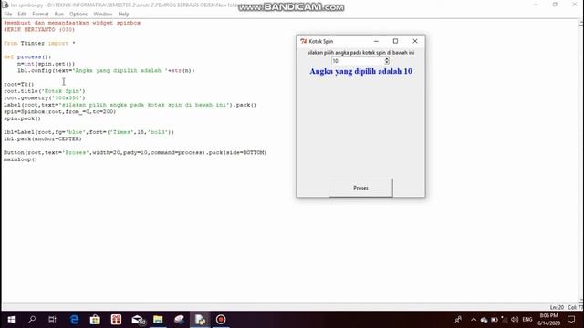
Task: Open the Window menu
Action: (103, 15)
